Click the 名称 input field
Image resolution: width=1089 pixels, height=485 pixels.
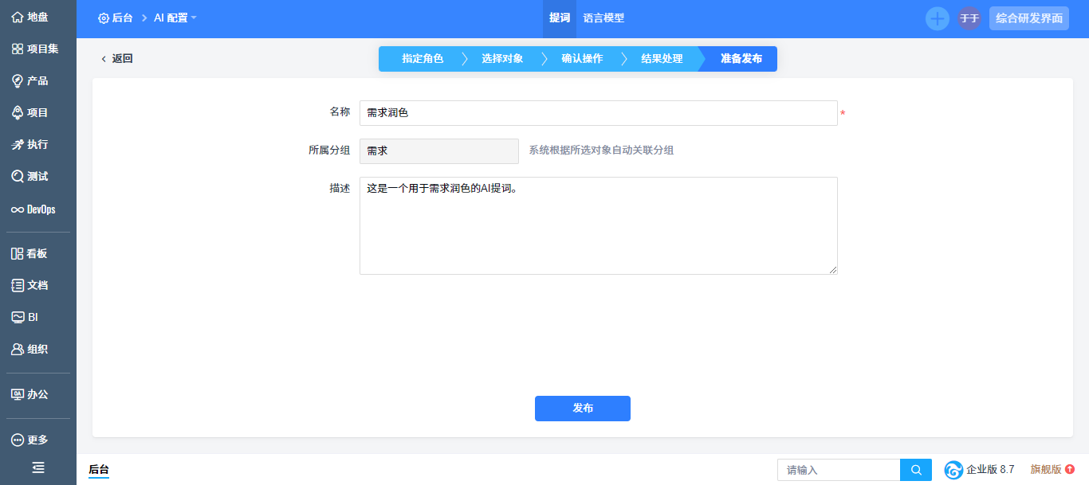click(x=598, y=113)
